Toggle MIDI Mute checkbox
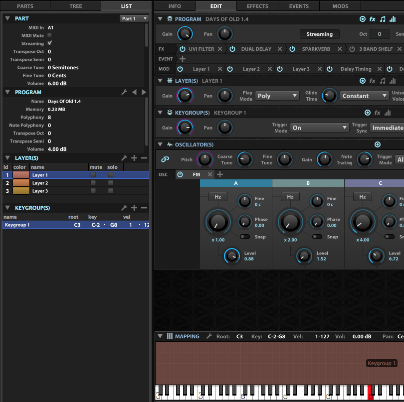 (49, 35)
